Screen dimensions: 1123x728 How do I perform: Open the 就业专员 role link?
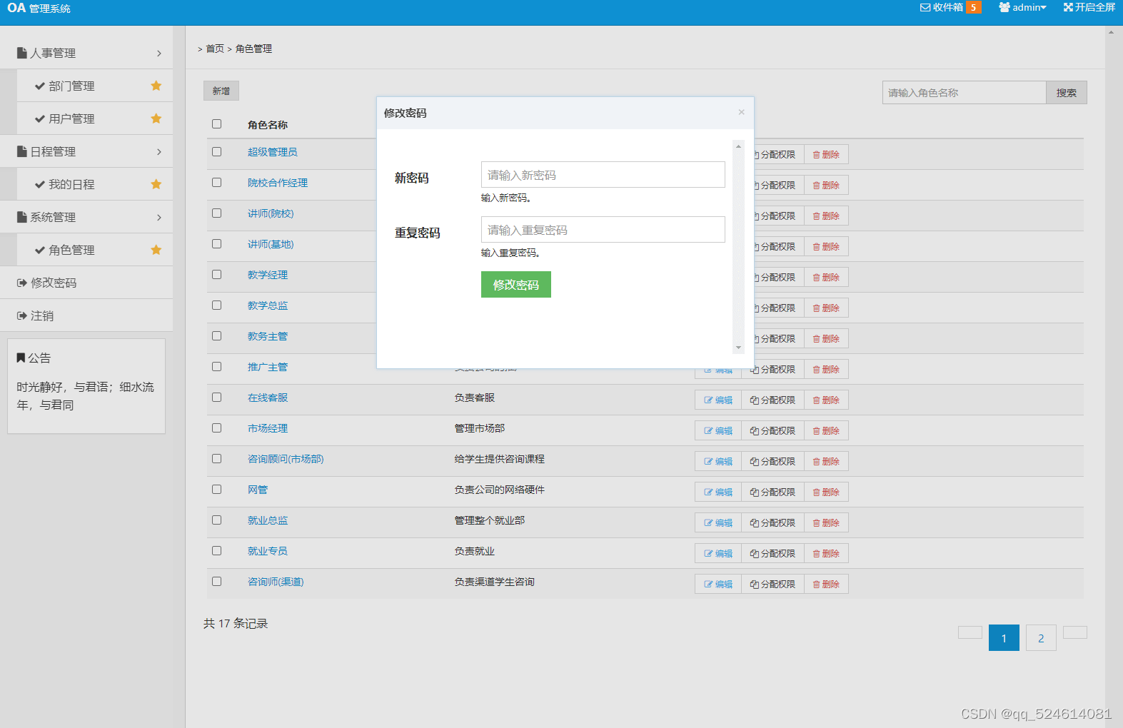coord(268,551)
